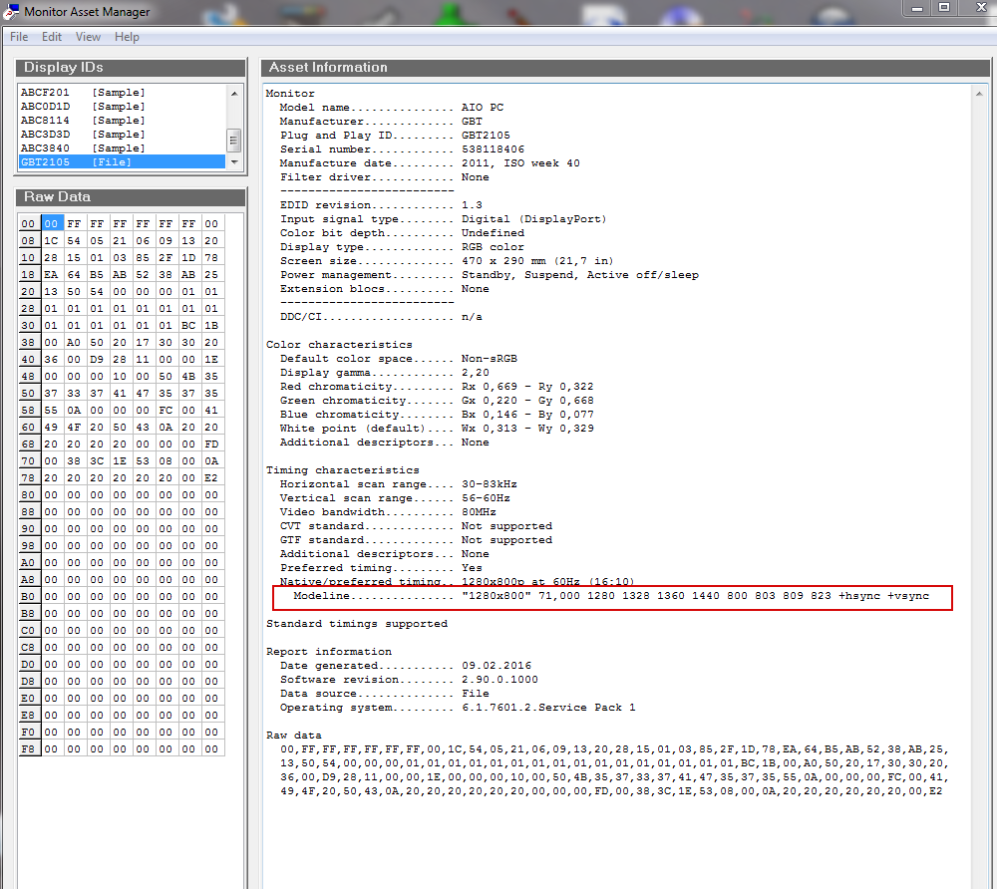Maximize the Monitor Asset Manager window
The height and width of the screenshot is (889, 997).
point(943,8)
